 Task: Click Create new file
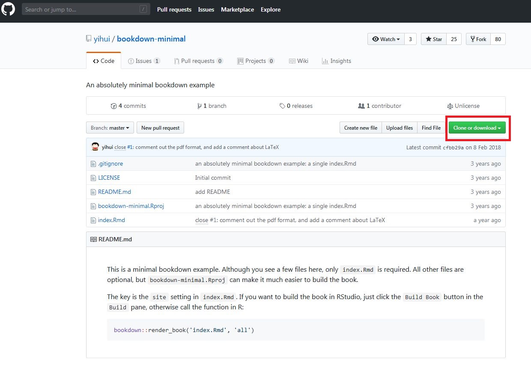pyautogui.click(x=361, y=128)
